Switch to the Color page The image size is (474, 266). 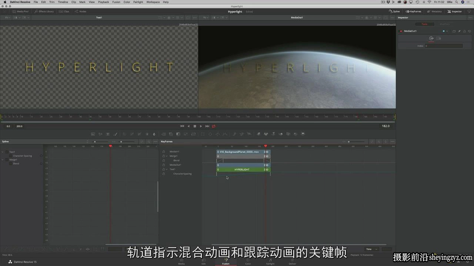(x=248, y=262)
